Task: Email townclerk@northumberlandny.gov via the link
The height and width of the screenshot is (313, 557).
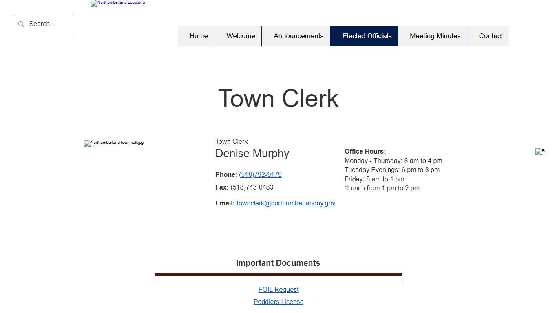Action: pyautogui.click(x=286, y=203)
